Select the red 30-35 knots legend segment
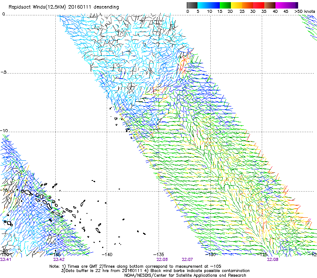The width and height of the screenshot is (317, 278). 259,5
